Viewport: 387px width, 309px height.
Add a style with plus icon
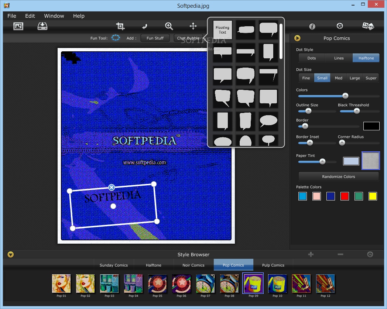[311, 254]
